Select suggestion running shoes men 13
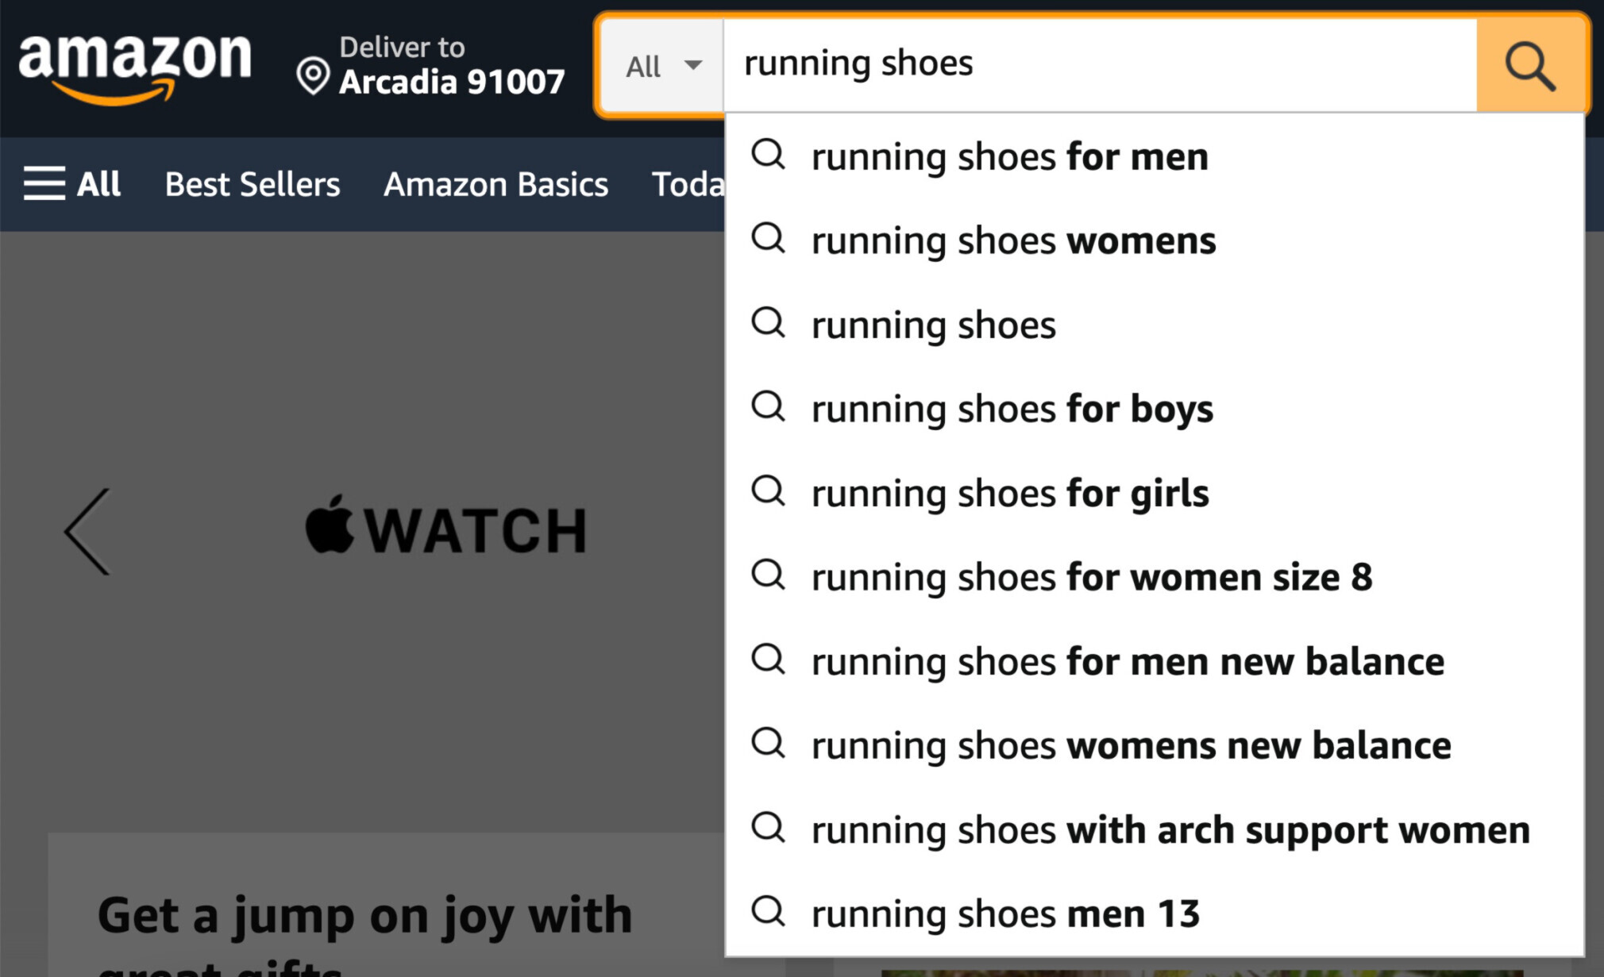Screen dimensions: 1604x977 pos(1155,914)
